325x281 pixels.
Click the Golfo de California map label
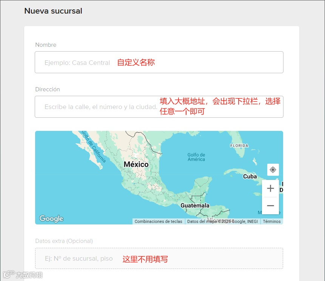(x=94, y=146)
